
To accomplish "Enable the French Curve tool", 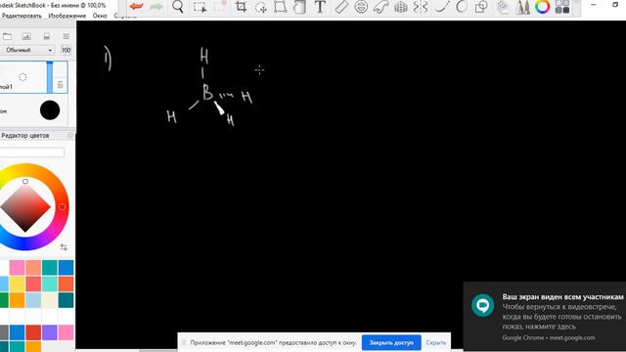I will [x=380, y=7].
